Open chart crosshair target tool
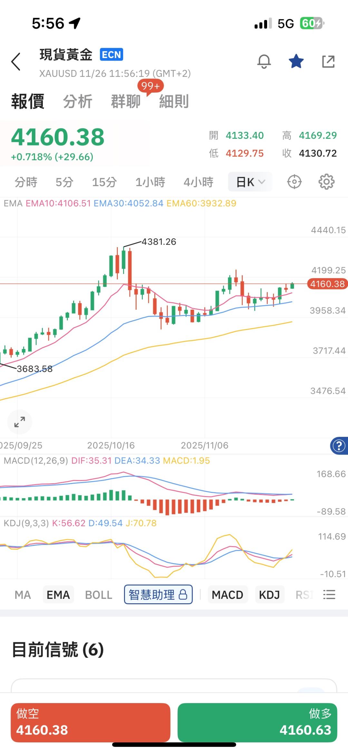Image resolution: width=348 pixels, height=754 pixels. pos(294,182)
